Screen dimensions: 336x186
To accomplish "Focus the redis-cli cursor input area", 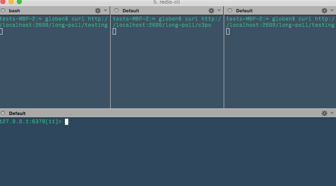I will 67,122.
